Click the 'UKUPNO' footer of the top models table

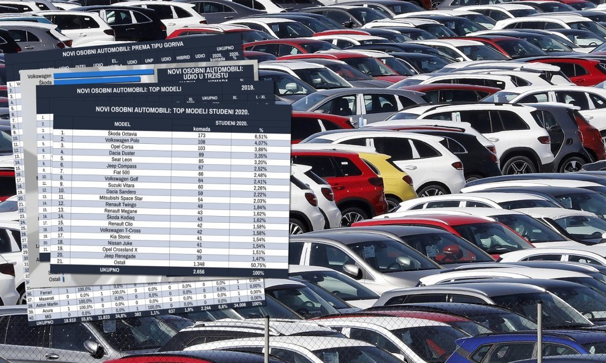[x=109, y=270]
